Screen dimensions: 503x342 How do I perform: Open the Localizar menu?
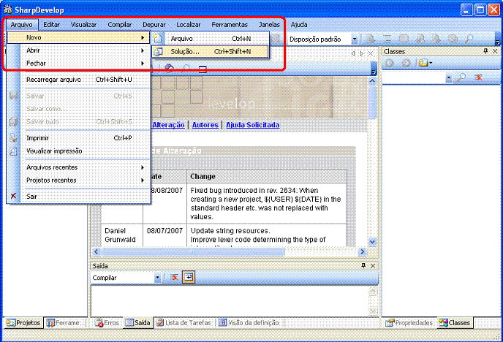pos(189,25)
